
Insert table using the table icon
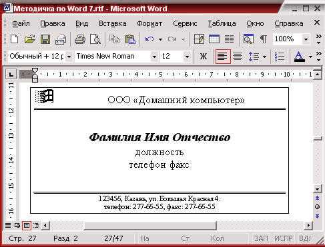click(x=214, y=39)
